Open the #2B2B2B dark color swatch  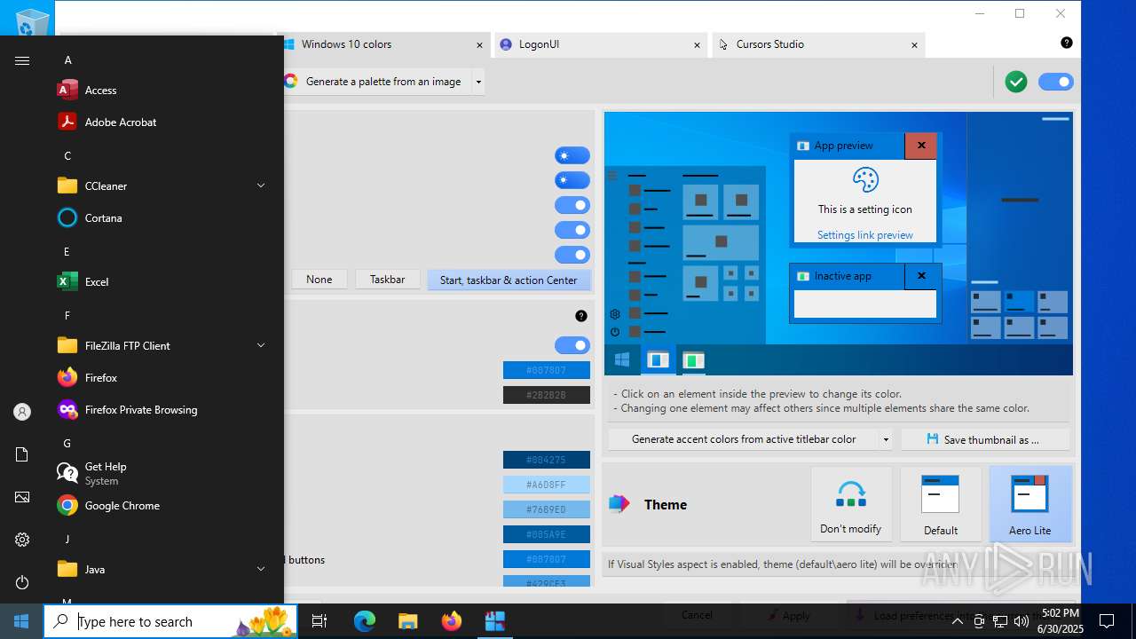pyautogui.click(x=547, y=395)
